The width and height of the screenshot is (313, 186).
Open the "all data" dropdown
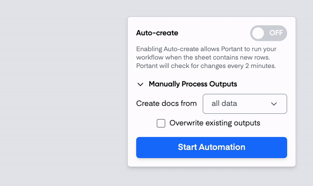tap(245, 104)
